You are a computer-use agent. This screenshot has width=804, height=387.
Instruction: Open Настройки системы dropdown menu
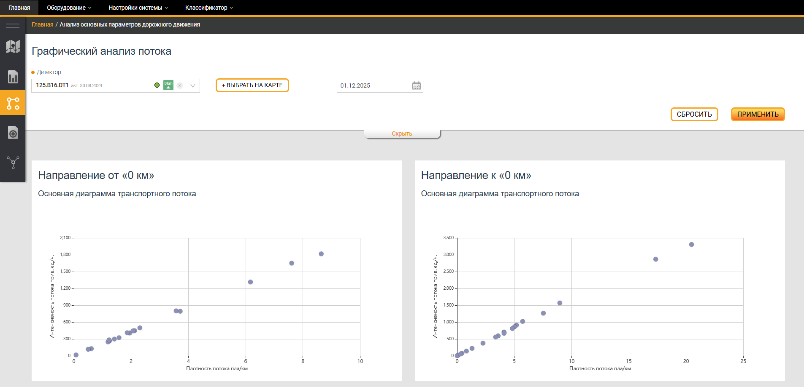click(x=138, y=8)
